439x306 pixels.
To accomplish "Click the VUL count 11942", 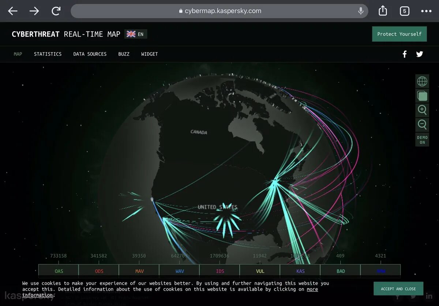I will pos(260,256).
